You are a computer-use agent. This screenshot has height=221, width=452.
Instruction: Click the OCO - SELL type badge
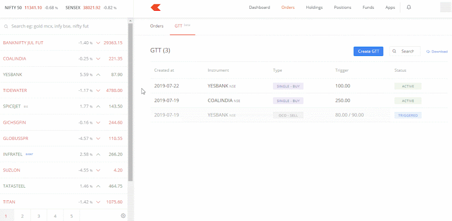coord(288,115)
